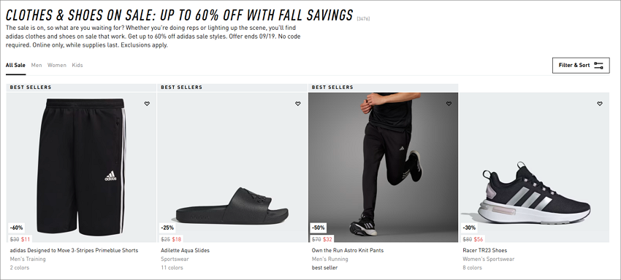Click the -60% discount badge
Screen dimensions: 621x280
[16, 227]
